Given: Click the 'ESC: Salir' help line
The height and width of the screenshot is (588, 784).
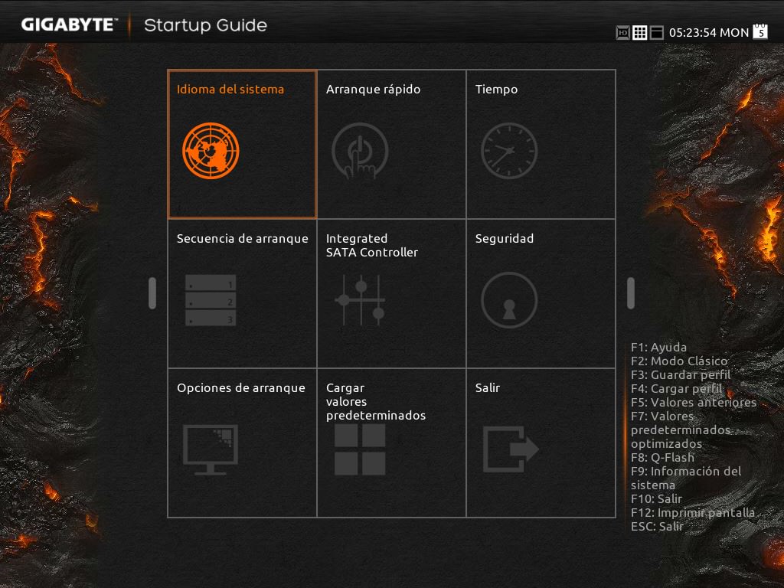Looking at the screenshot, I should click(x=657, y=527).
